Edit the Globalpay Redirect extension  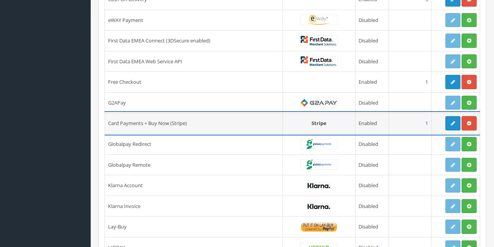[x=453, y=144]
